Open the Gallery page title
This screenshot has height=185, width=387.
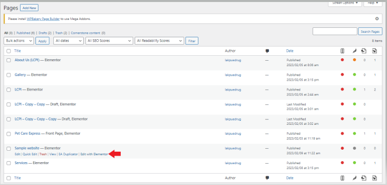[20, 75]
